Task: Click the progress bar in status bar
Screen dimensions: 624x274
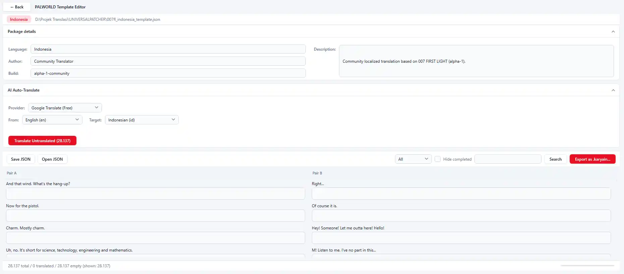Action: pos(587,266)
